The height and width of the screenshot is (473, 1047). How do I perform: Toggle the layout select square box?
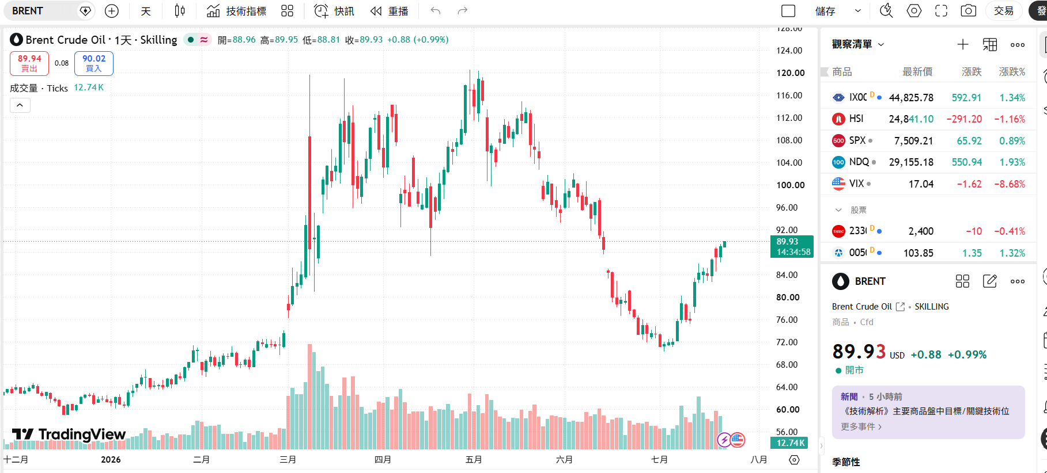tap(788, 11)
